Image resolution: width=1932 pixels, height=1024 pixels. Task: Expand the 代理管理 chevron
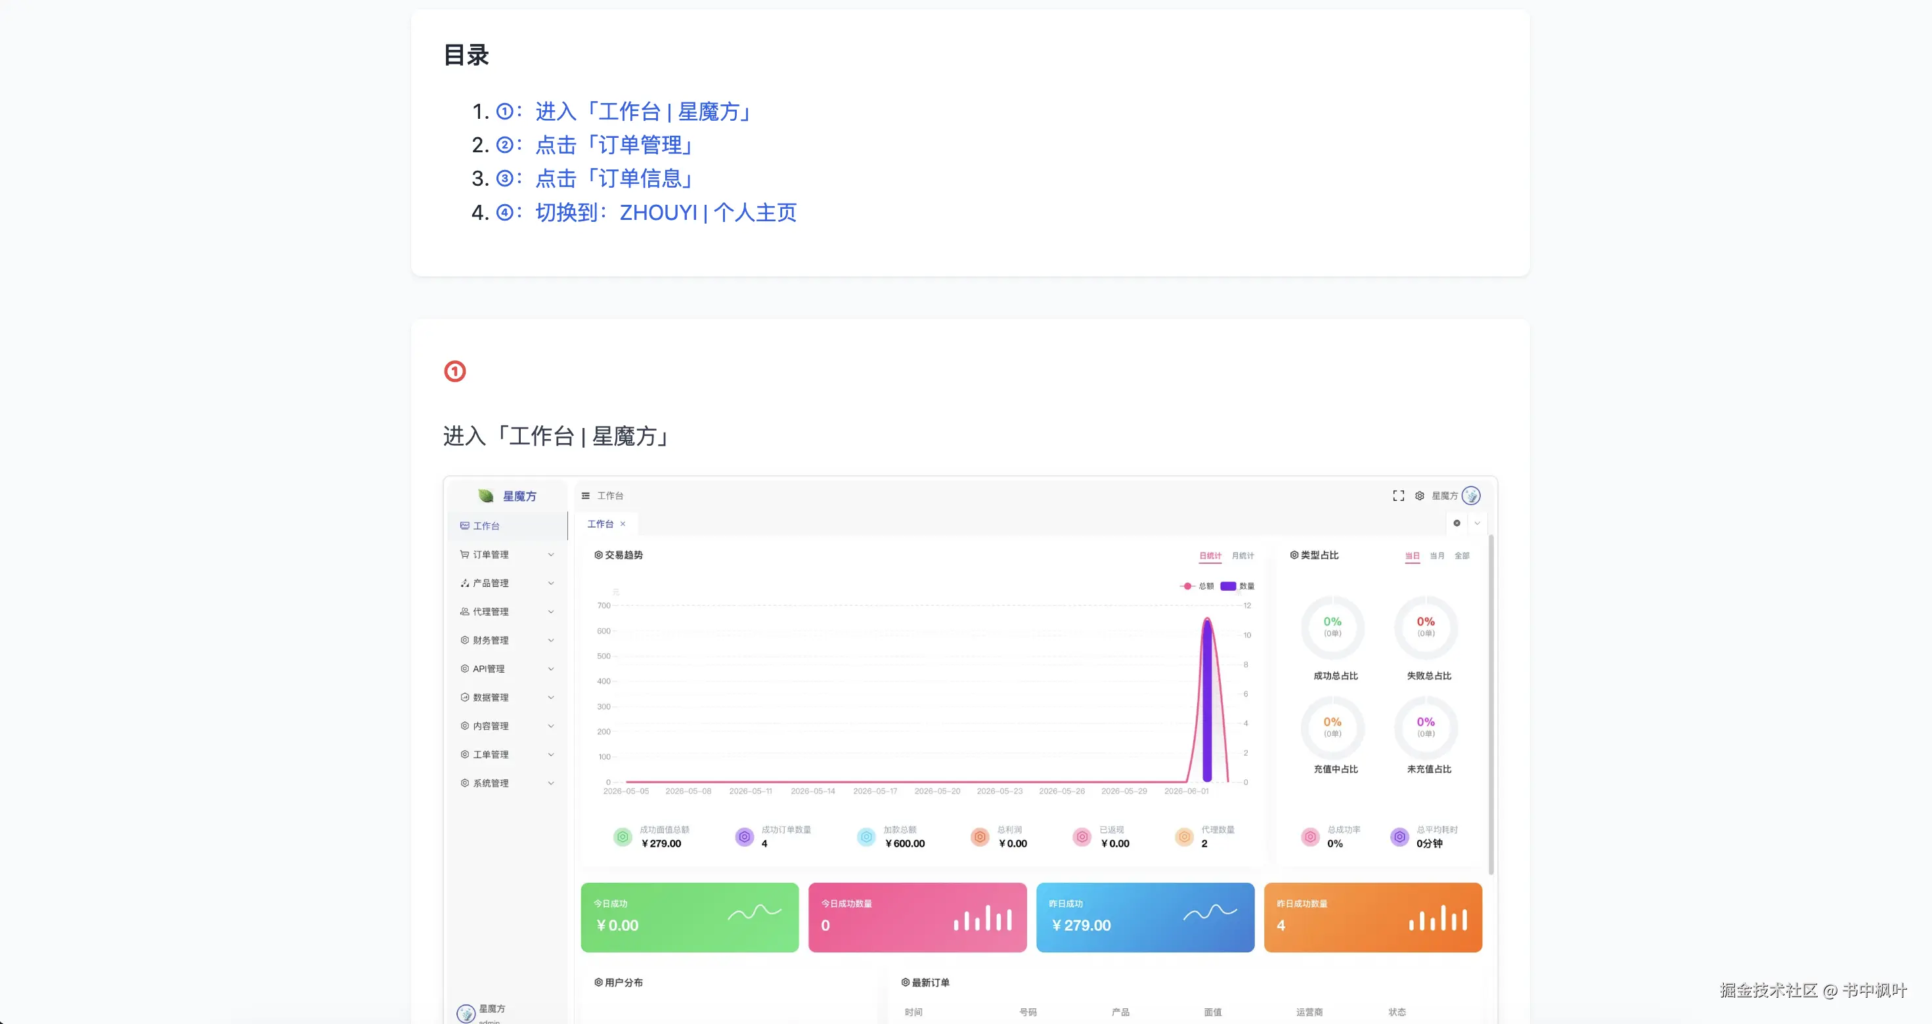551,612
